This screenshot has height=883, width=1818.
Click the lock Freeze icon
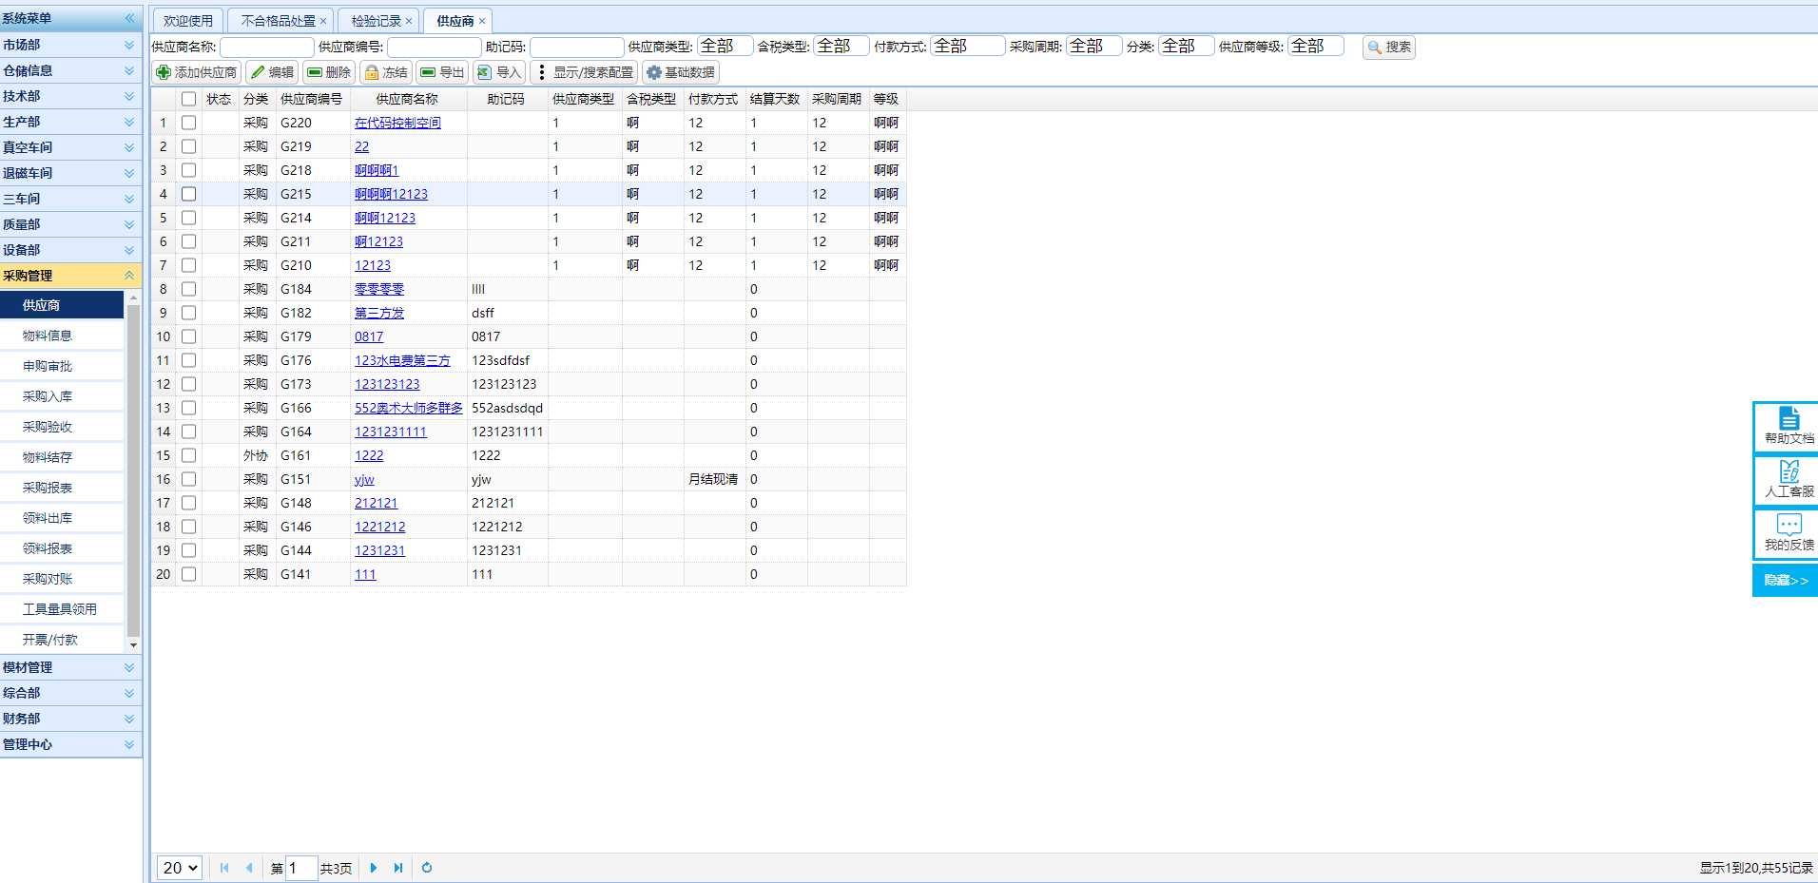(372, 72)
